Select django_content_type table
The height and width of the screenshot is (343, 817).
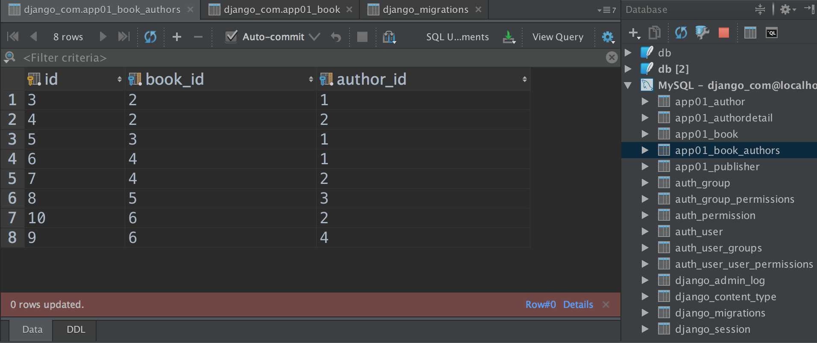click(725, 296)
